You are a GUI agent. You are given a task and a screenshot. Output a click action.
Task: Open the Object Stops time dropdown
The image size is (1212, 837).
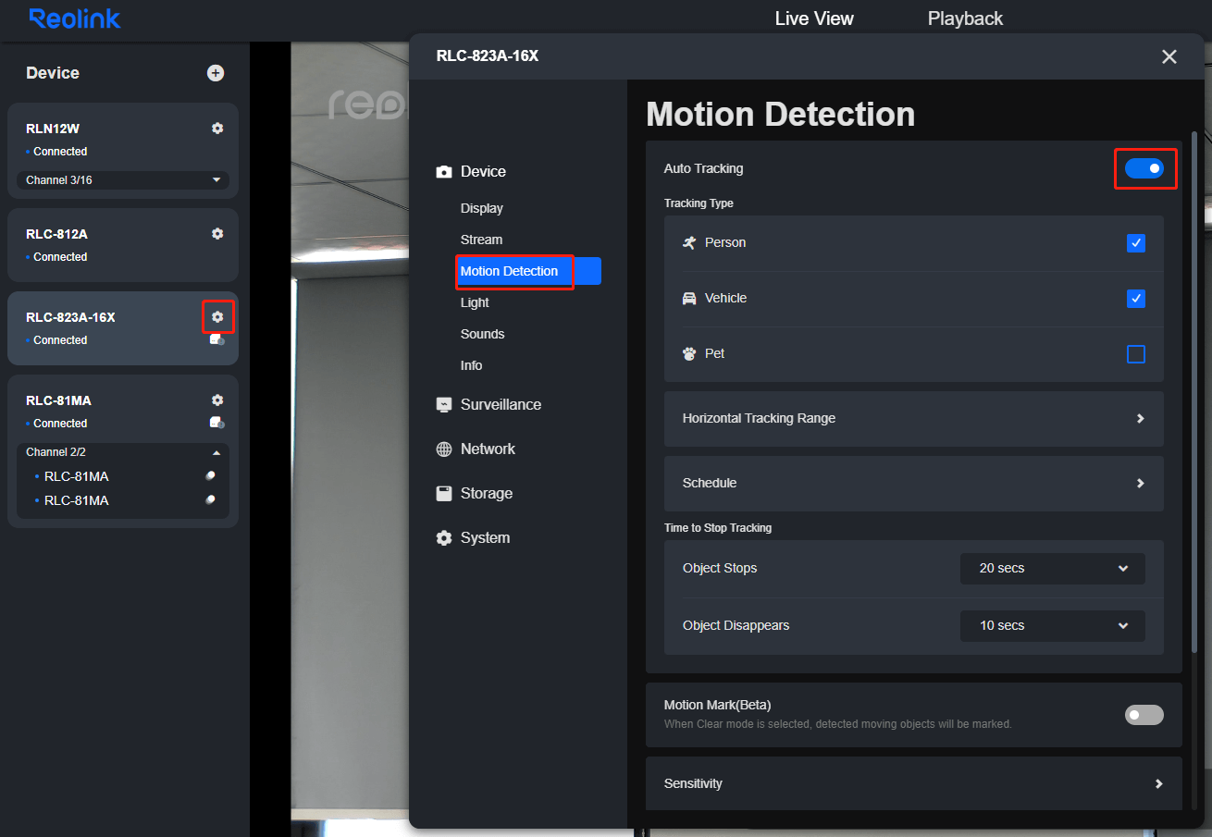pyautogui.click(x=1053, y=569)
